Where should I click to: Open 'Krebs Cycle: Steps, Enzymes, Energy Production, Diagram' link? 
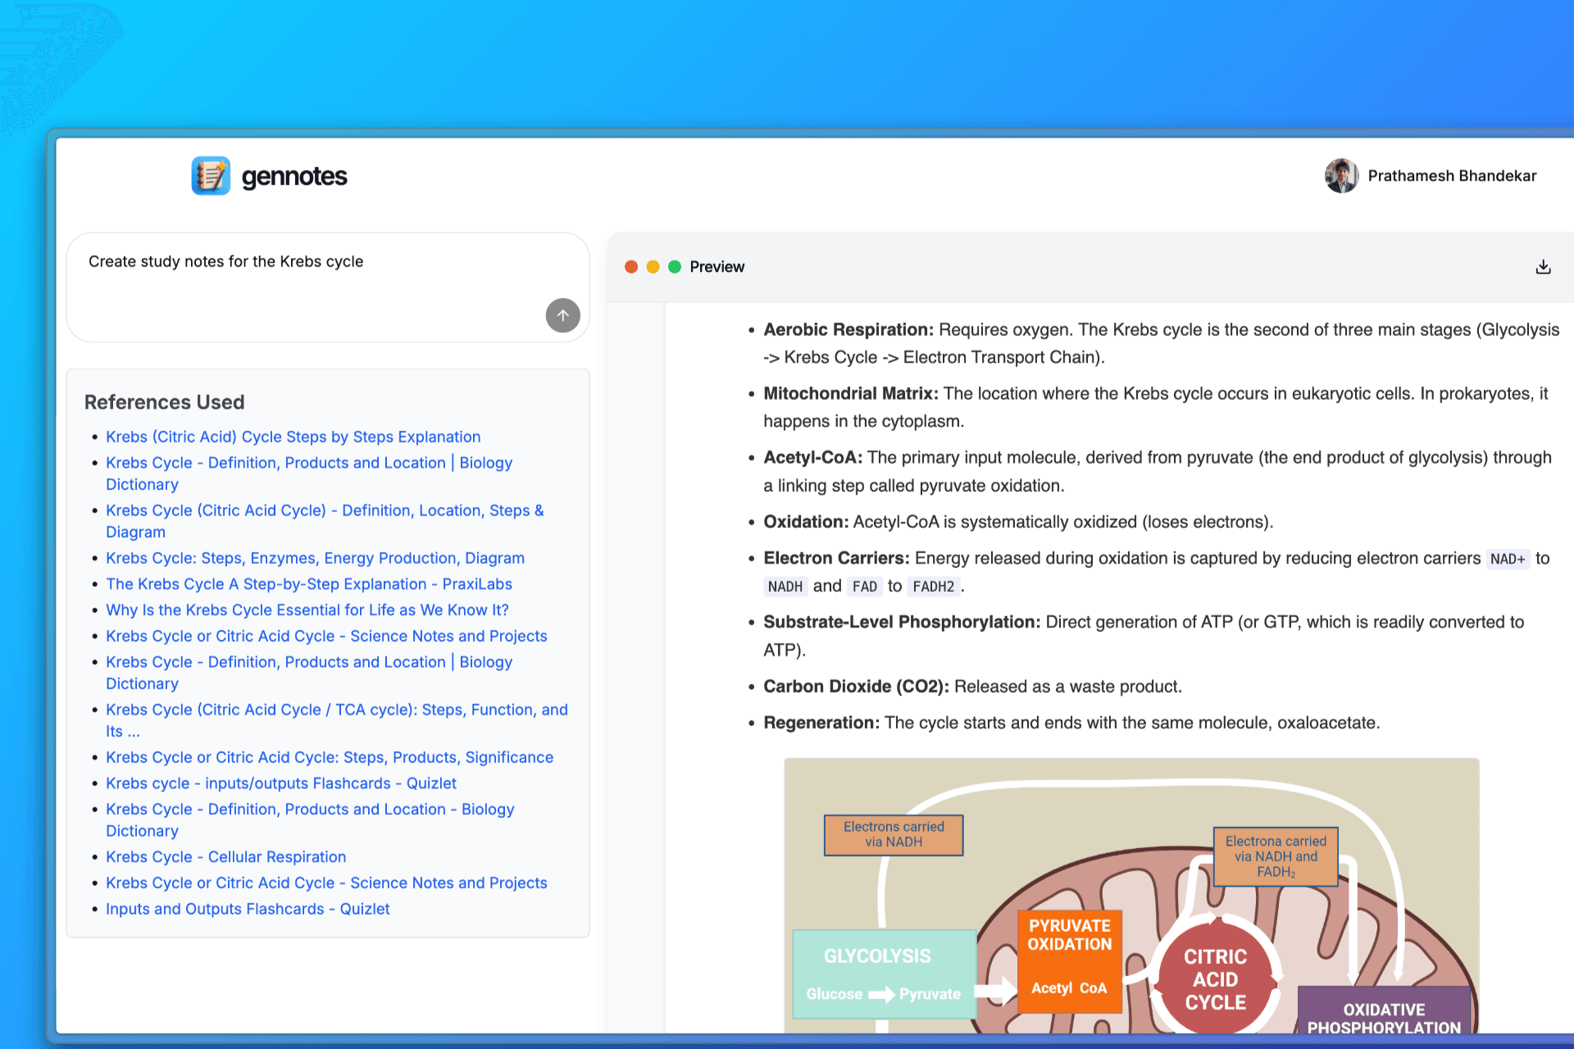pos(315,558)
